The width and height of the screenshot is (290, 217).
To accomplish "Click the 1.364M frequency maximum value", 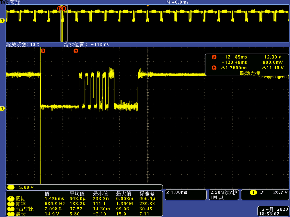I will coord(124,204).
